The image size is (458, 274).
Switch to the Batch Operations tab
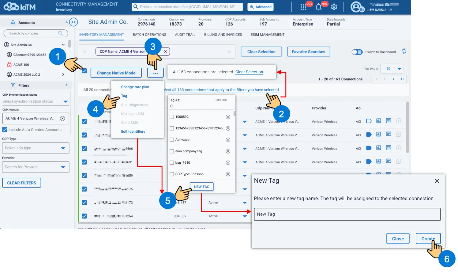pos(149,35)
